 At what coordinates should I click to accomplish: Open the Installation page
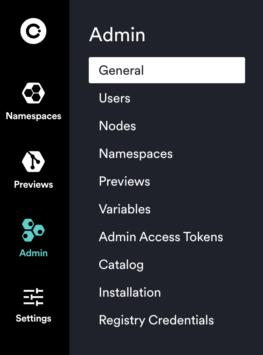(129, 292)
